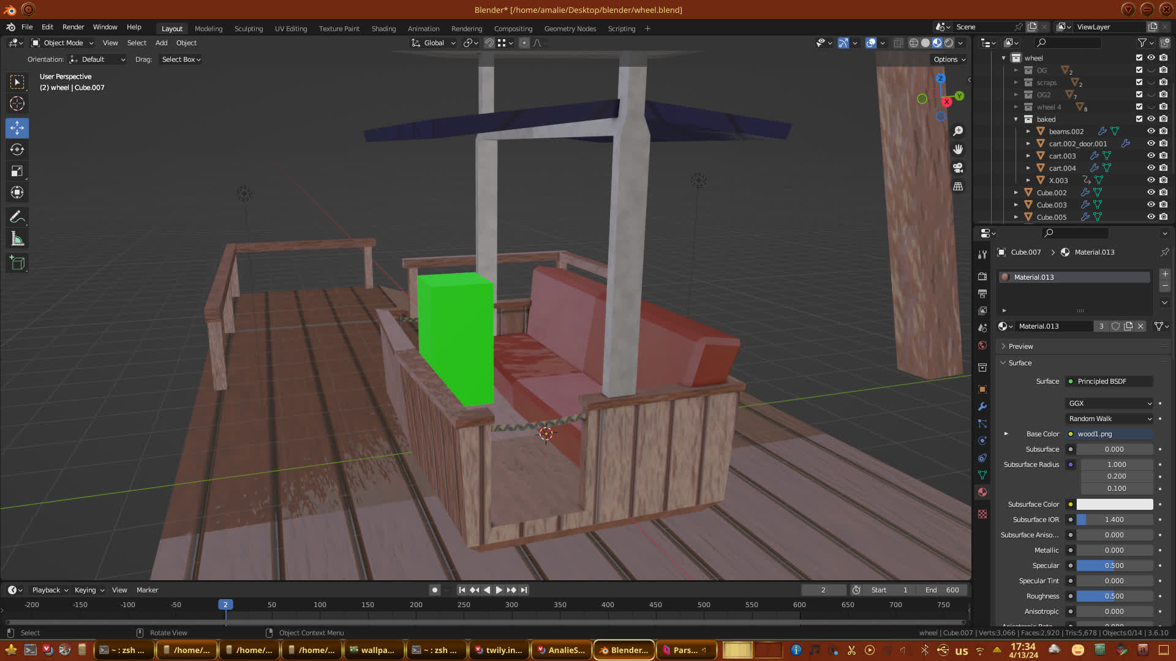Screen dimensions: 1176x661
Task: Click the 3D cursor tool
Action: pos(17,103)
